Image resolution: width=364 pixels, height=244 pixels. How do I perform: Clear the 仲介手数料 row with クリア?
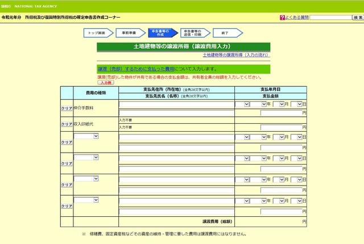tap(67, 108)
